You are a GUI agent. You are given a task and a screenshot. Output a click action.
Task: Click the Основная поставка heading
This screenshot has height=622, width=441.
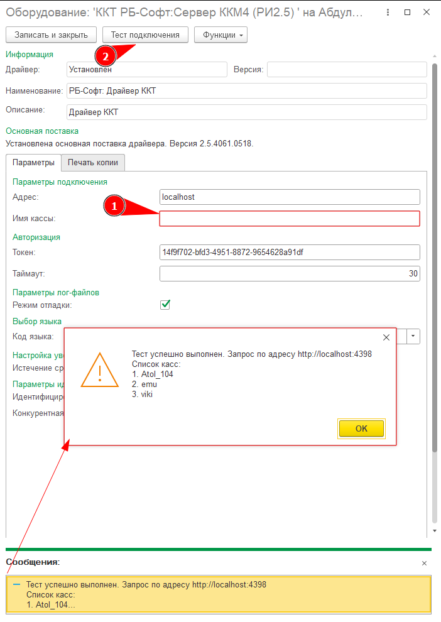42,131
